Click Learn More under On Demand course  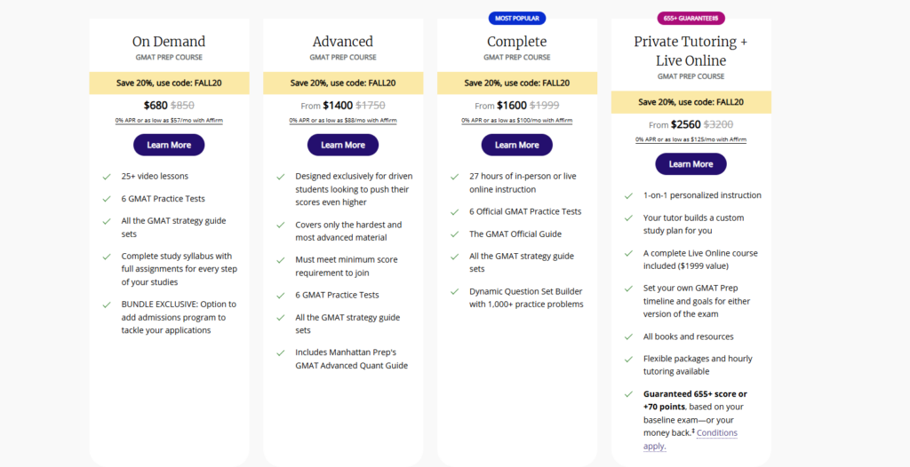pos(169,145)
